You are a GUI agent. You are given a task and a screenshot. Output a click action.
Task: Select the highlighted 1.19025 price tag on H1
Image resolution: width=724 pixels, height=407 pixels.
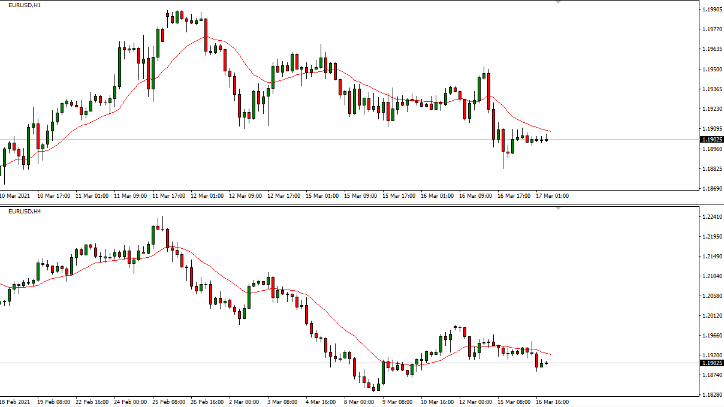[712, 139]
